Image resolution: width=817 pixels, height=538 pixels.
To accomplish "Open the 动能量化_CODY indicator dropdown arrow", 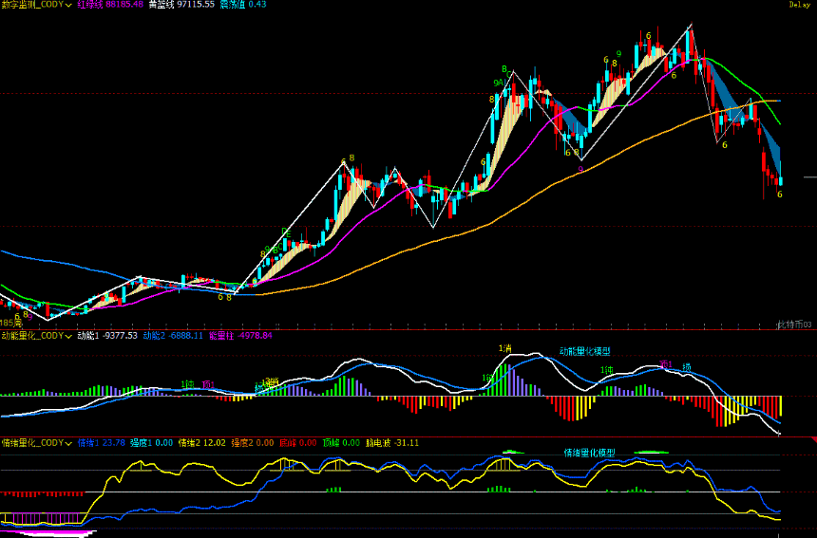I will coord(69,335).
